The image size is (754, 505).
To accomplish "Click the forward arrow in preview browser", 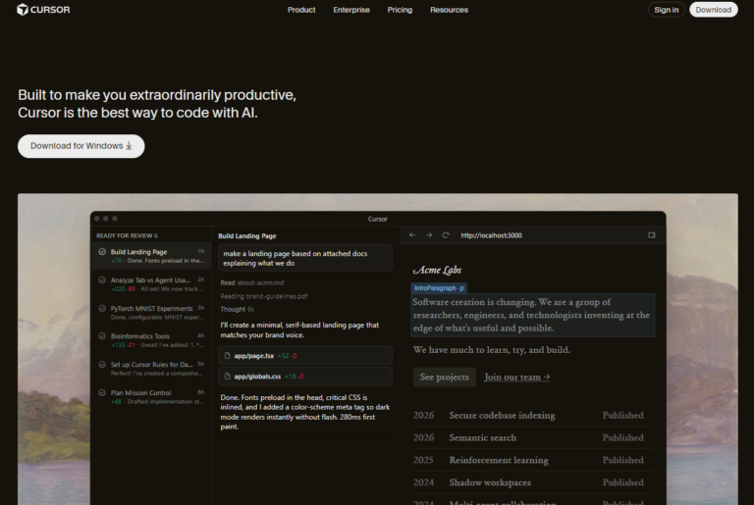I will (429, 235).
